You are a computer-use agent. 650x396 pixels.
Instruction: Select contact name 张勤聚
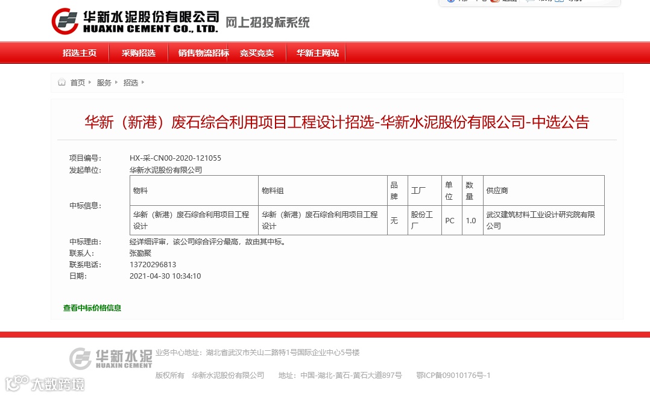pos(140,253)
